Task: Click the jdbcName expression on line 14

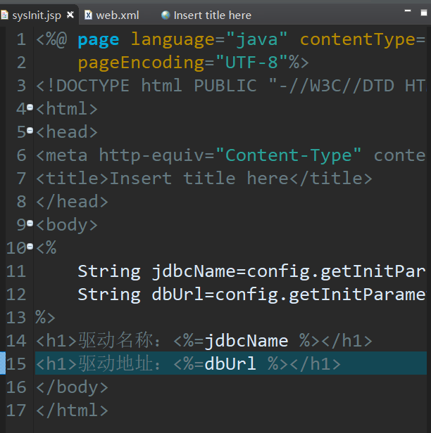Action: pyautogui.click(x=246, y=341)
